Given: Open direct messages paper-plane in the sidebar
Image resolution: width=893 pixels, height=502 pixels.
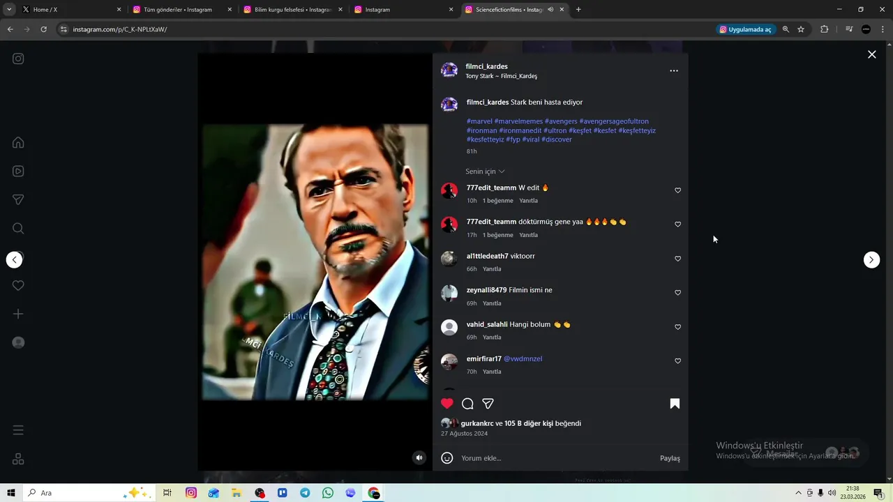Looking at the screenshot, I should [x=18, y=199].
